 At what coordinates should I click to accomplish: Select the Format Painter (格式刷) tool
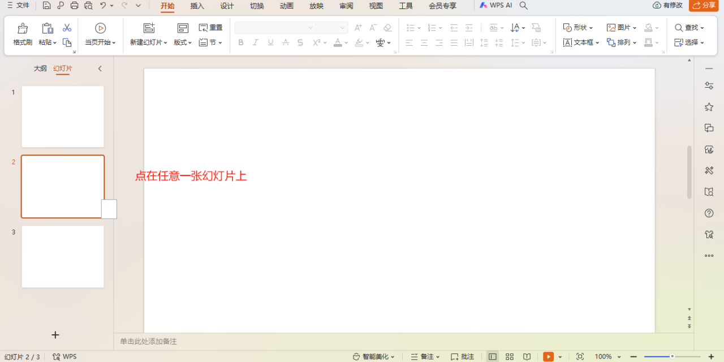point(22,34)
